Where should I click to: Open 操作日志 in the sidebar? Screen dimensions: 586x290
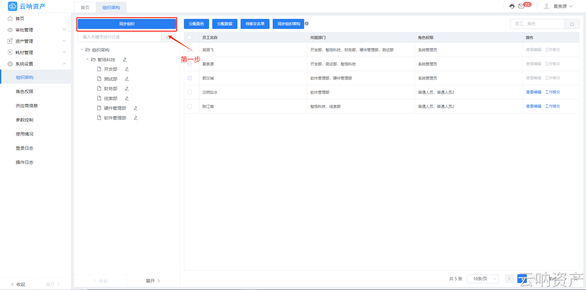(x=25, y=162)
